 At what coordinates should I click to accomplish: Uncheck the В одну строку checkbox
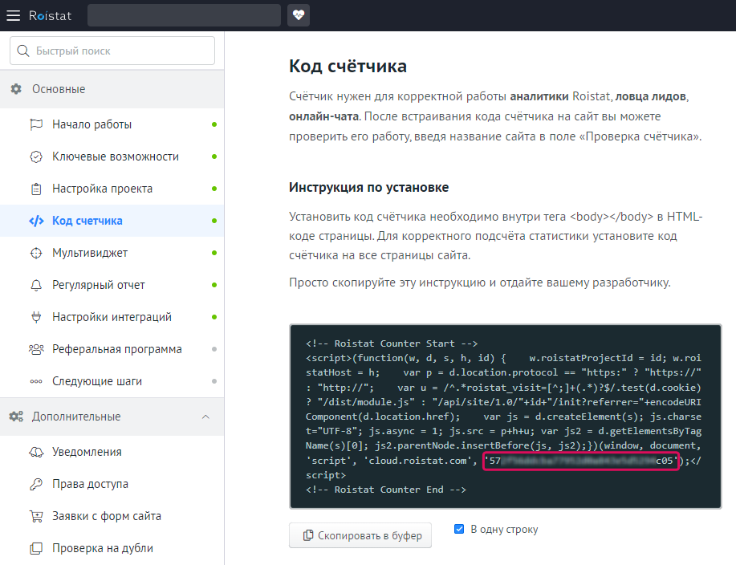tap(459, 529)
